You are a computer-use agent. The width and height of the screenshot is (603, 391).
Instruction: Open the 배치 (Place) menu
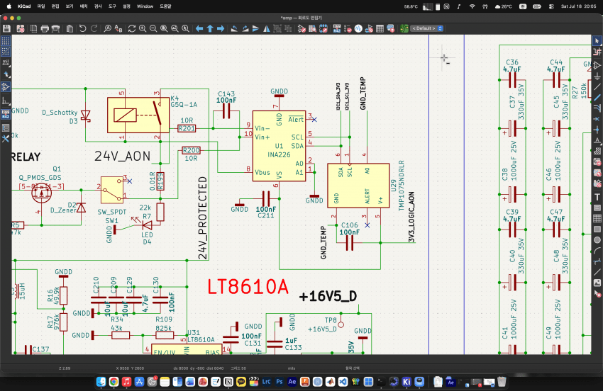(x=84, y=6)
